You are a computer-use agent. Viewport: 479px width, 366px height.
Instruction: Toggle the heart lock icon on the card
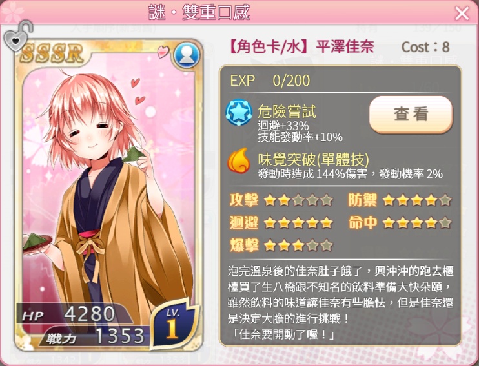tap(17, 36)
